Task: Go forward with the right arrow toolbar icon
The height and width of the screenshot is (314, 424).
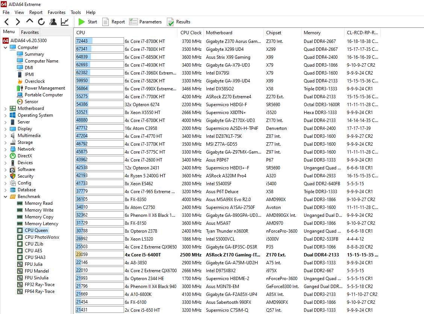Action: pos(18,22)
